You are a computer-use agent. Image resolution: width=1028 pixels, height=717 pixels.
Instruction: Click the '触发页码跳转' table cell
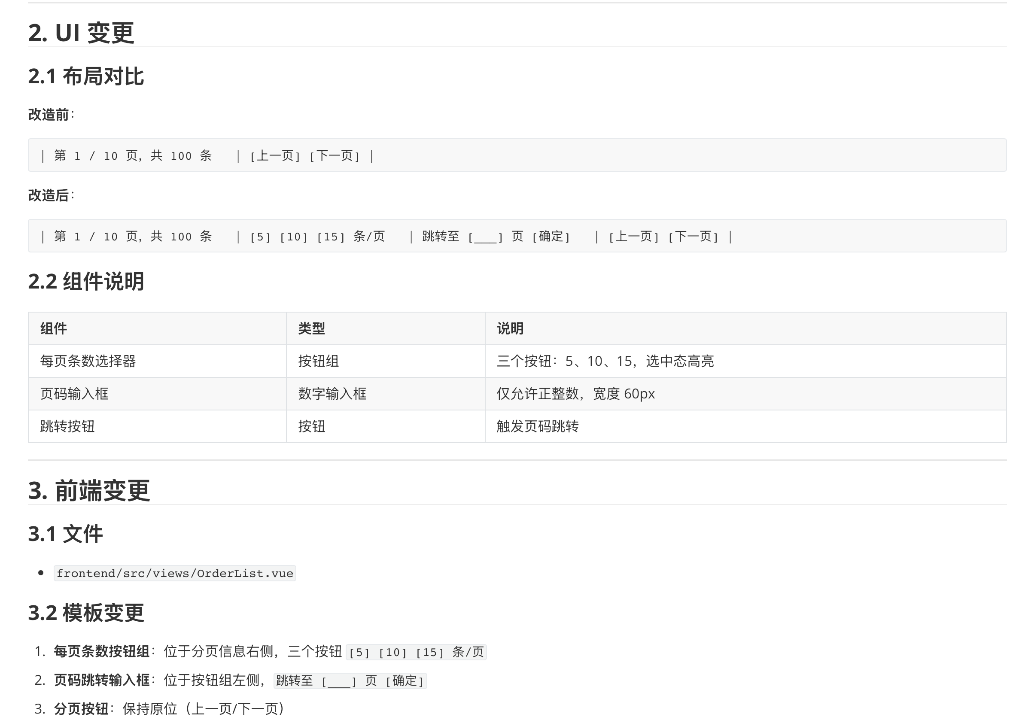537,426
